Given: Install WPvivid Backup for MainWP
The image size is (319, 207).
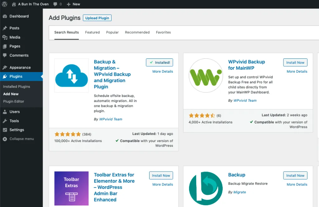Looking at the screenshot, I should (x=295, y=62).
